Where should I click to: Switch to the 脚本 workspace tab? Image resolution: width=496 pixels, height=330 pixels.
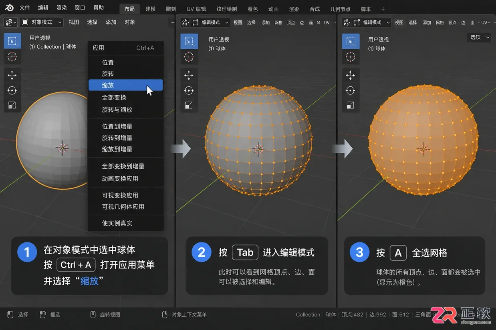coord(366,9)
